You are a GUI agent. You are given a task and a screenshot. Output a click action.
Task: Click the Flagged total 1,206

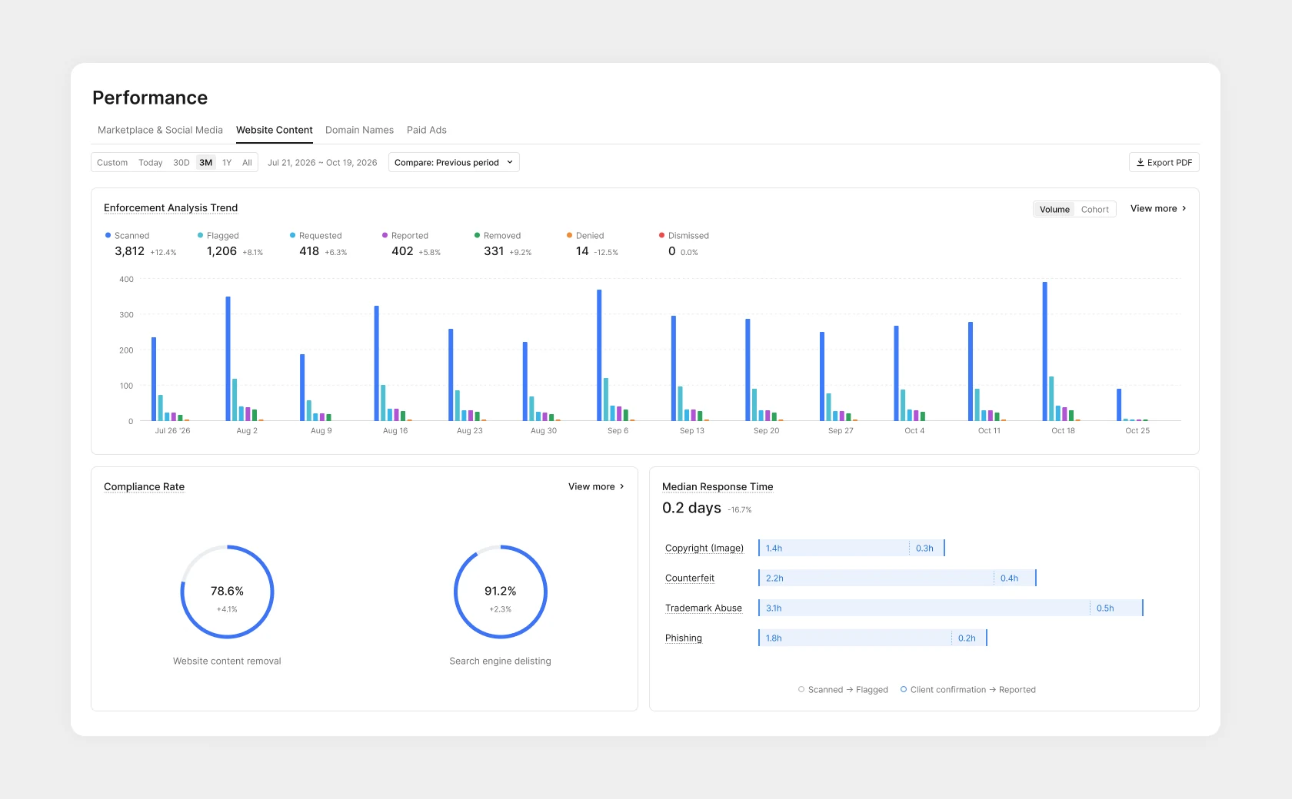[221, 251]
